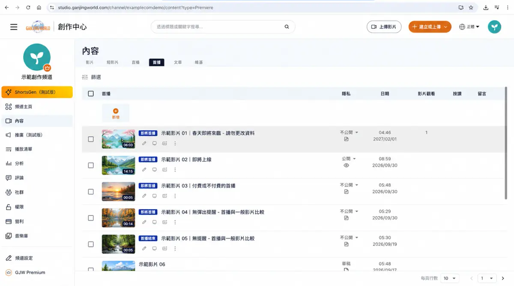Click the magnifier search icon
Viewport: 514px width, 286px height.
click(x=287, y=27)
